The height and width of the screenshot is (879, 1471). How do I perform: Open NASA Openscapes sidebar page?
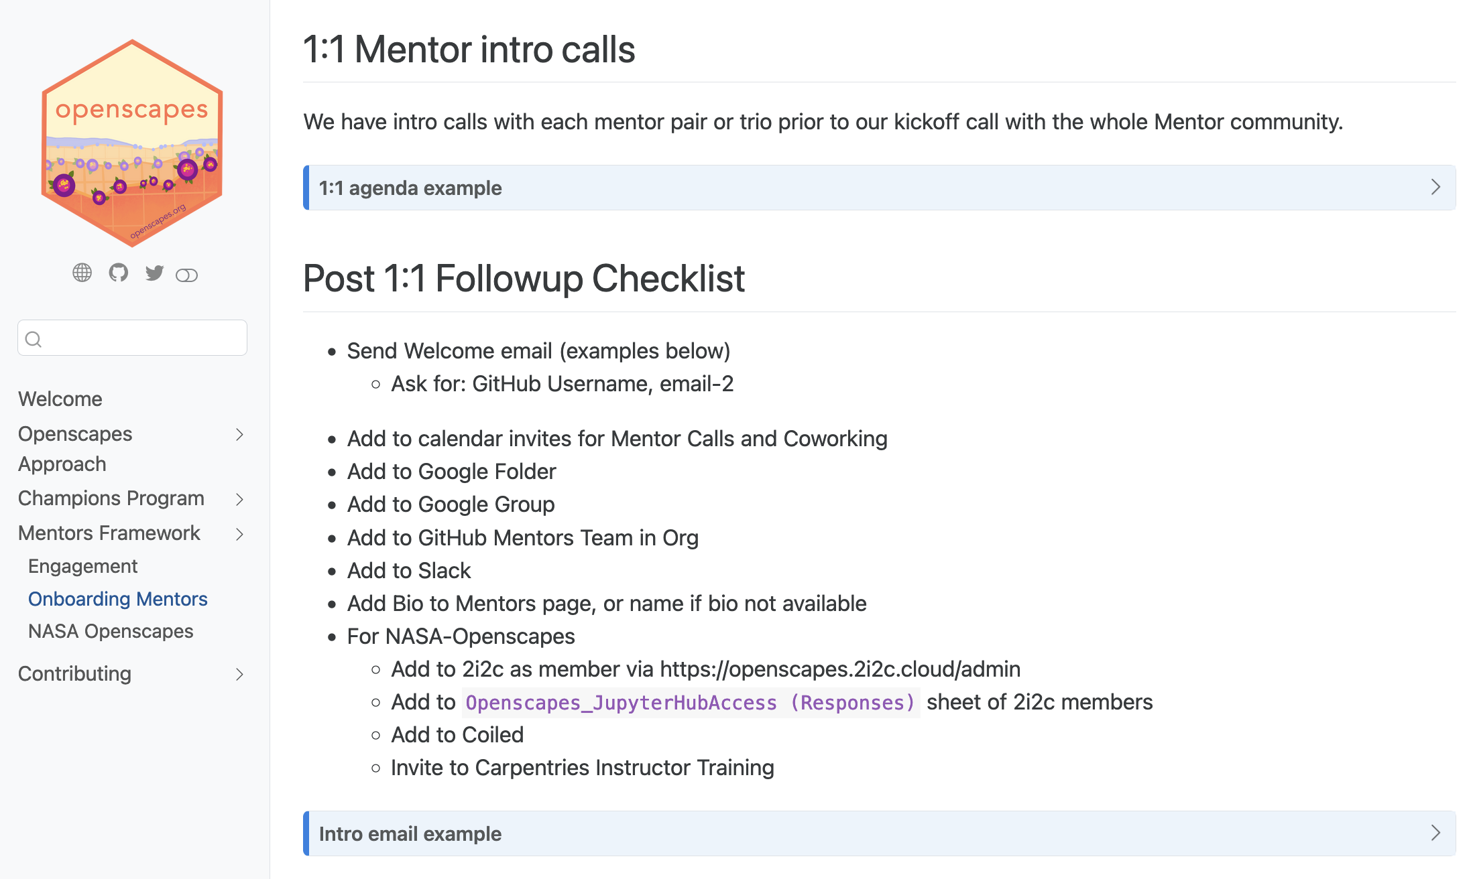(x=111, y=632)
